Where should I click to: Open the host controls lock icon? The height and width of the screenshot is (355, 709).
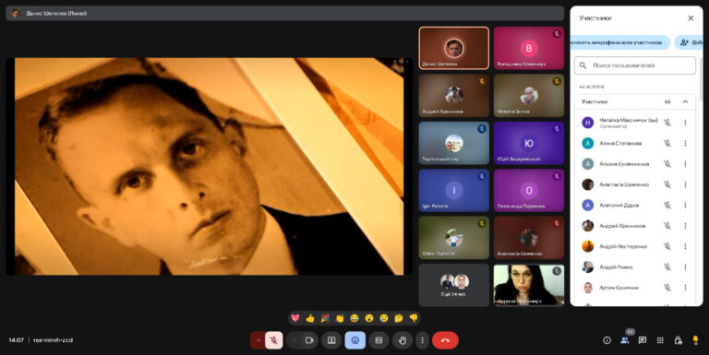click(678, 340)
